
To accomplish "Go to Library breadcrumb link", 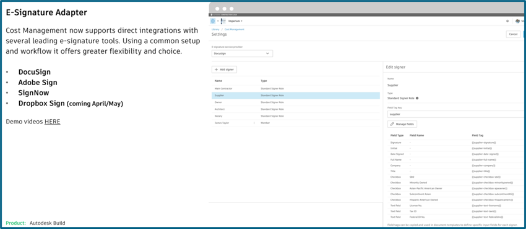I will (215, 30).
